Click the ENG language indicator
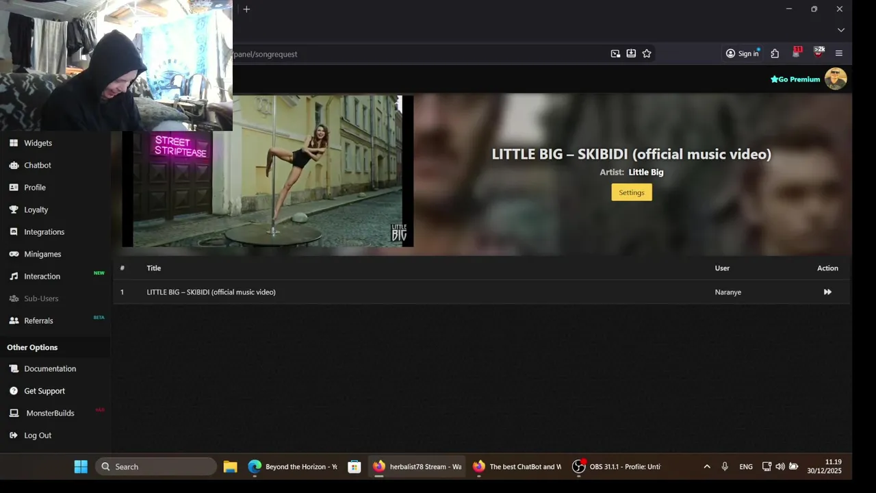This screenshot has width=876, height=493. pos(746,466)
